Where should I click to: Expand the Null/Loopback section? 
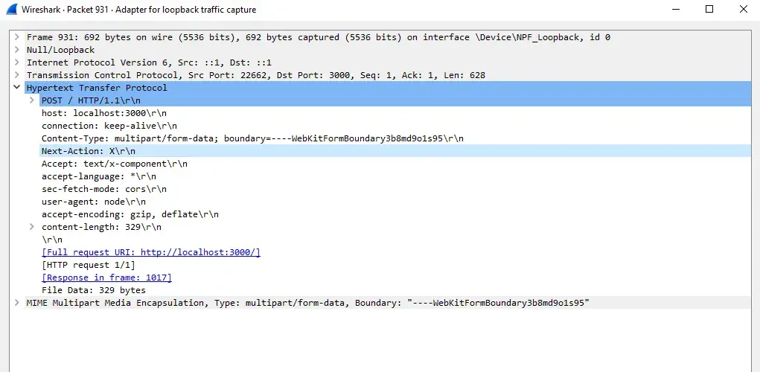pos(16,50)
